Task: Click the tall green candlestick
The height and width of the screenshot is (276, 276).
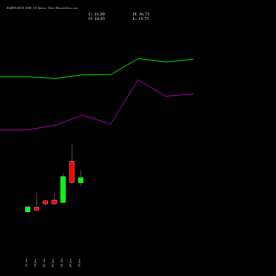Action: pos(63,189)
